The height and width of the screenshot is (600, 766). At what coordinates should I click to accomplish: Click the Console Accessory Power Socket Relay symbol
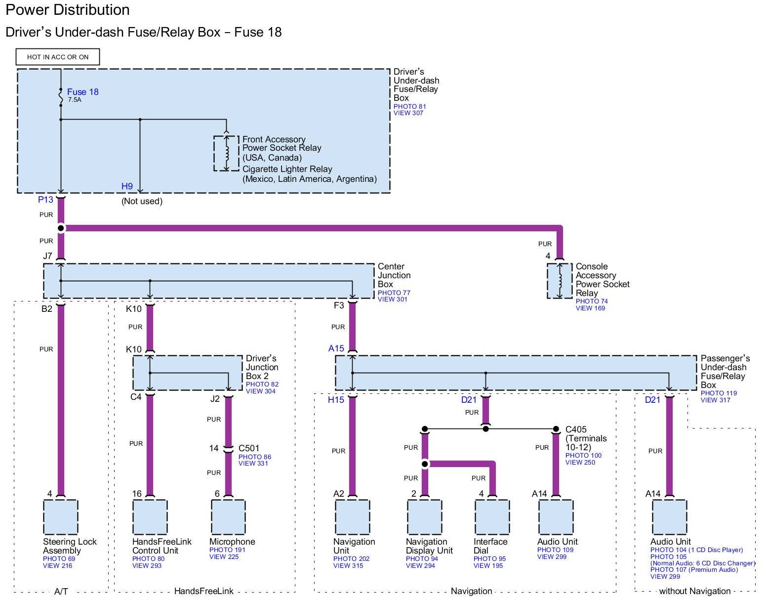[x=560, y=281]
